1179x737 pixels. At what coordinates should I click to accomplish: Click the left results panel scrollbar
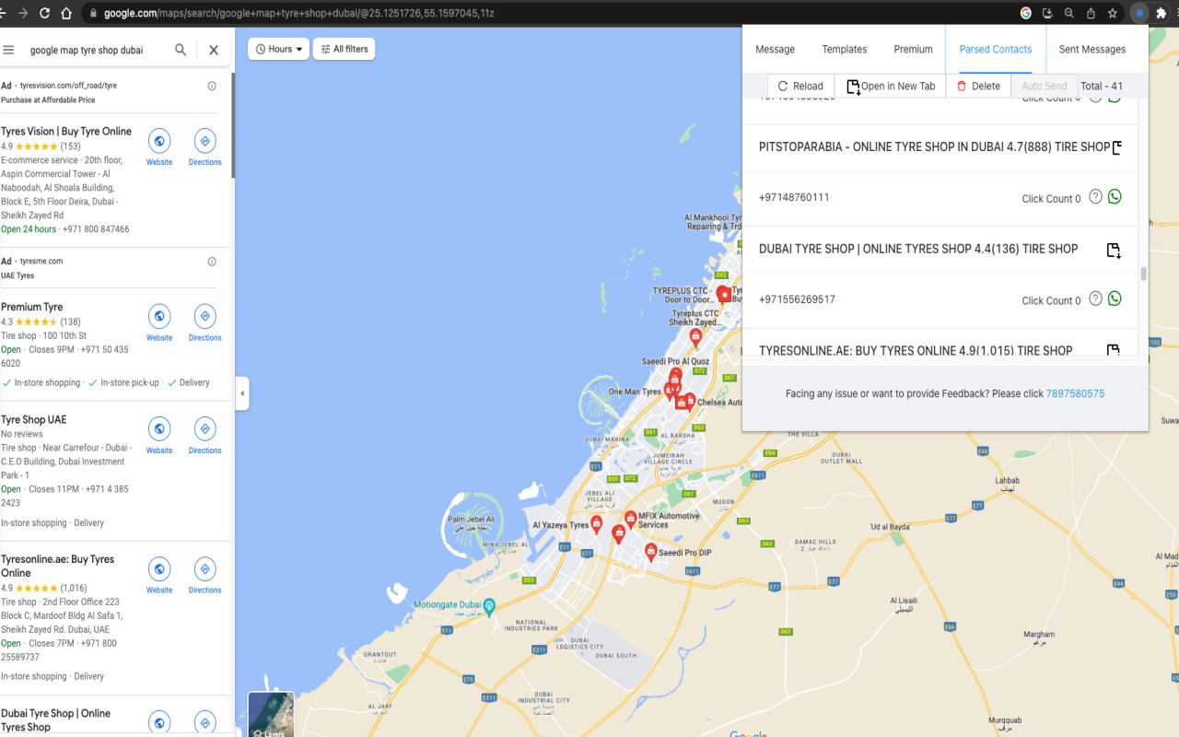(x=232, y=125)
